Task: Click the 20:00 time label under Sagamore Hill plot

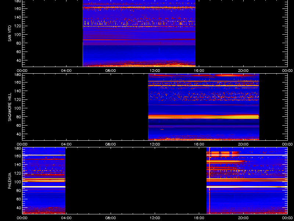Action: [243, 144]
